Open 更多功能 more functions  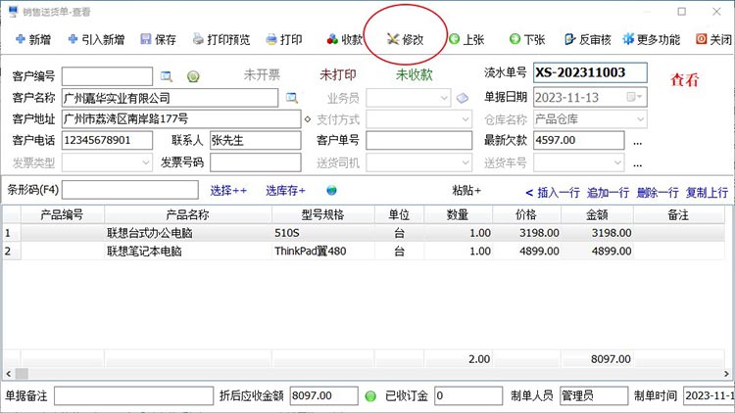coord(651,40)
